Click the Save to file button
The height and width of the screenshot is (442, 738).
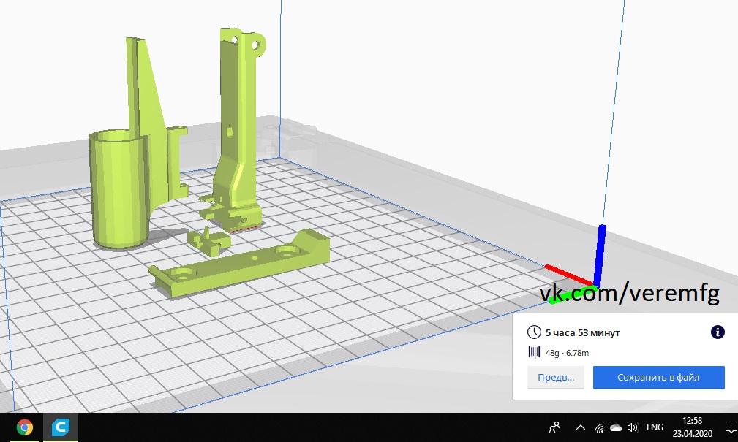[x=658, y=377]
